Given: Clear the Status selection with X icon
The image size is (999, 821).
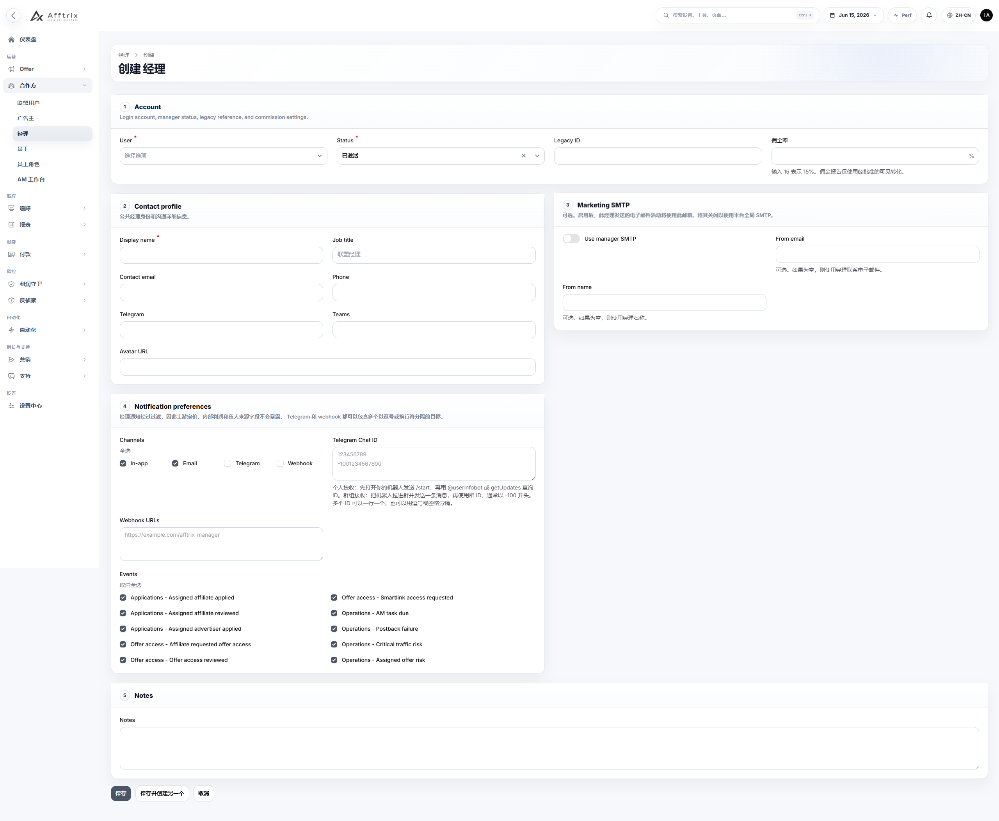Looking at the screenshot, I should pos(523,156).
